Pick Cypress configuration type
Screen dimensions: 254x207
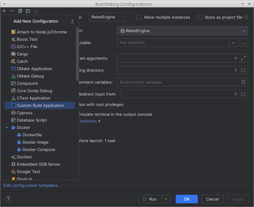[x=40, y=113]
